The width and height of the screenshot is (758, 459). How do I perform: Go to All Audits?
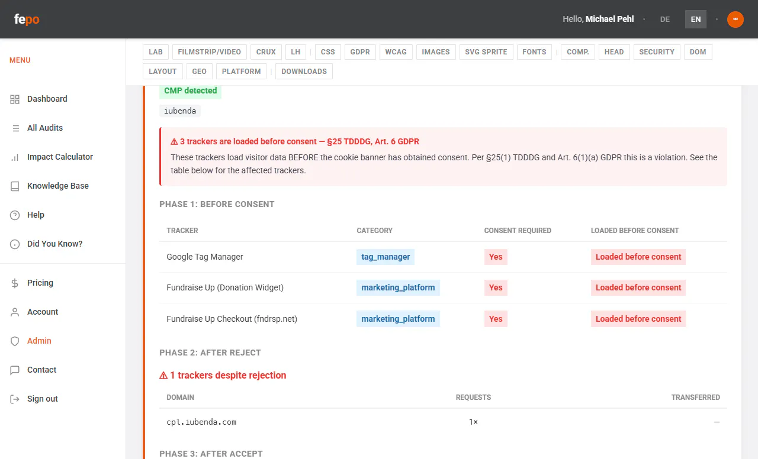point(45,128)
